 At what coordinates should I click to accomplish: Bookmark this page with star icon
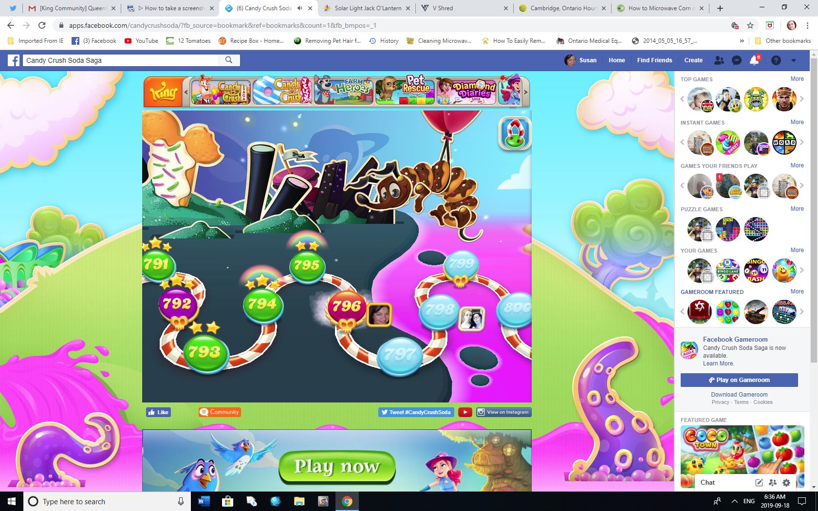750,25
